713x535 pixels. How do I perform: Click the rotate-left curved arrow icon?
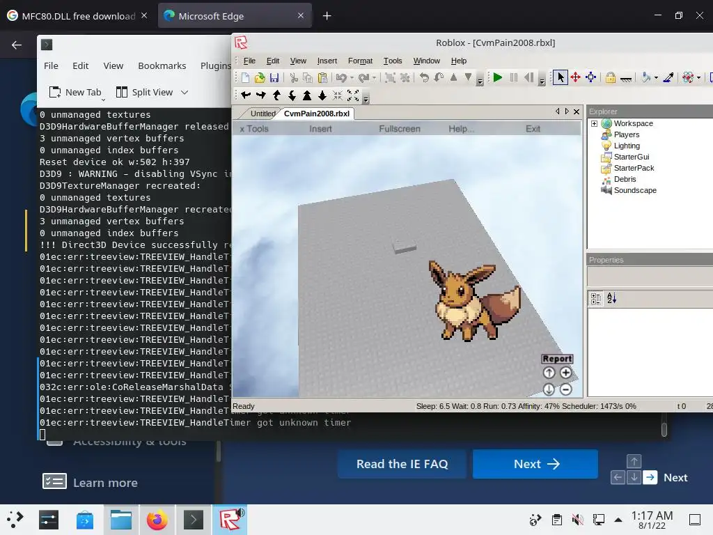[424, 77]
